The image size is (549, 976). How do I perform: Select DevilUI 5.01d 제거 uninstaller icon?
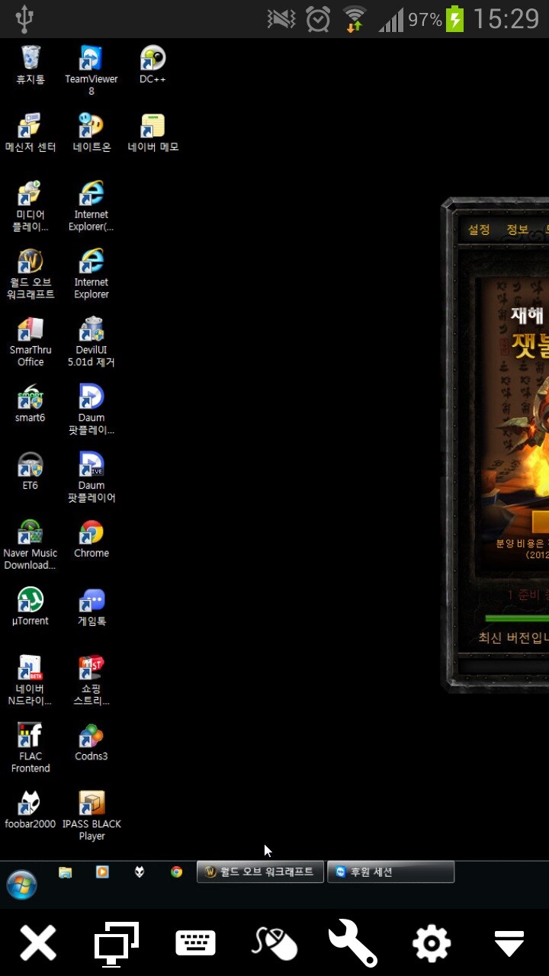pyautogui.click(x=91, y=342)
